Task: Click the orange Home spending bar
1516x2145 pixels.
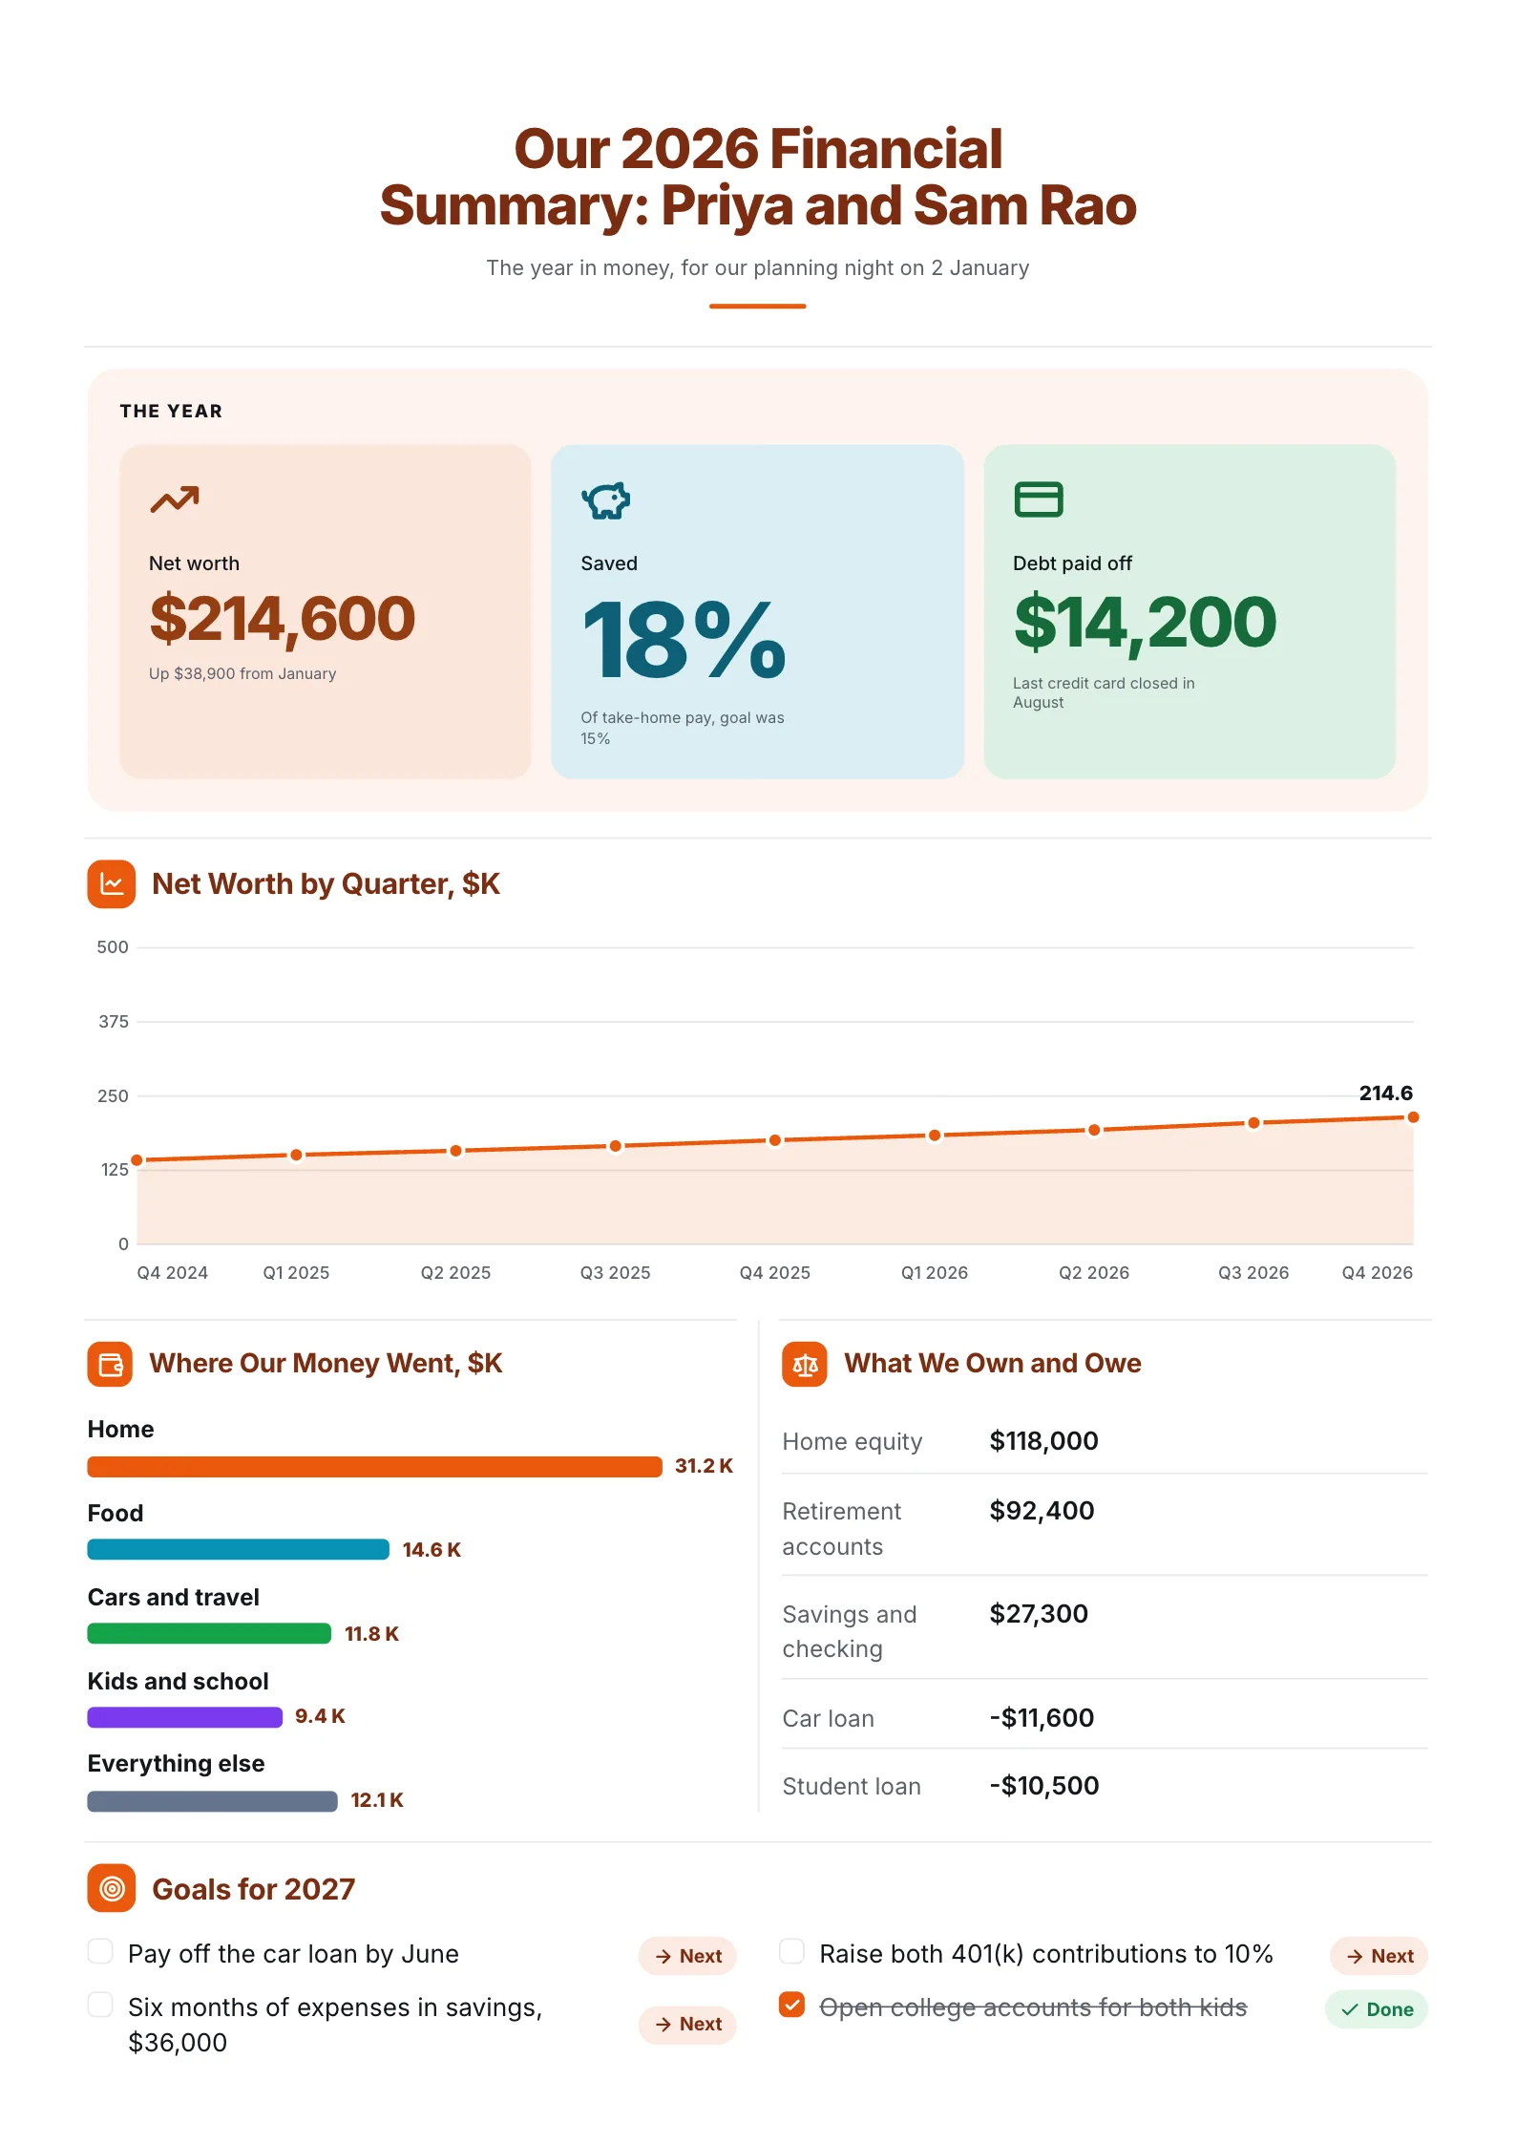Action: point(374,1467)
